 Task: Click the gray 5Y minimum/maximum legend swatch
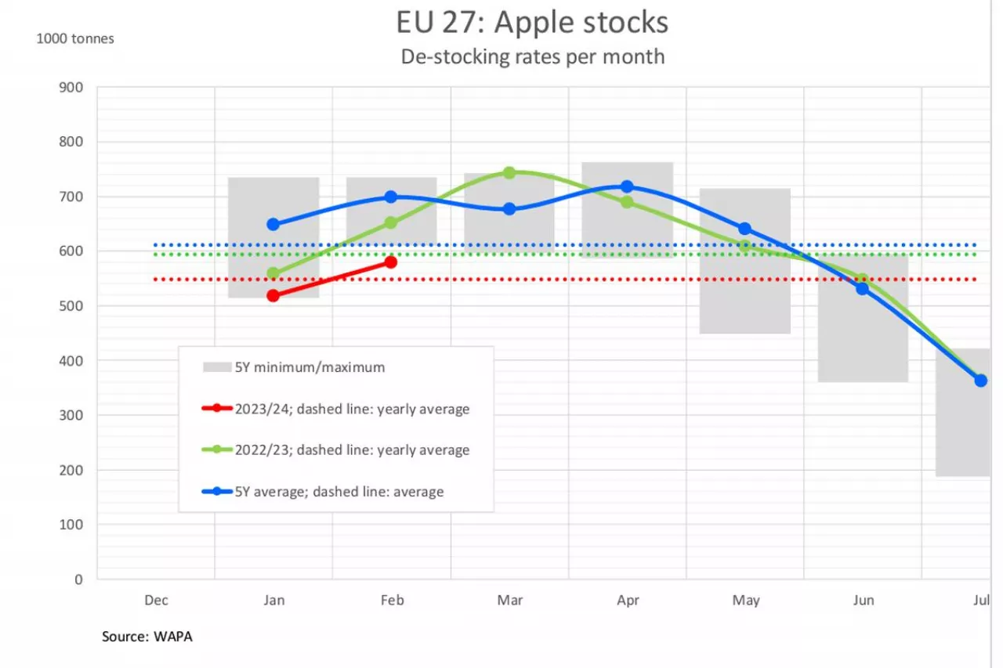(x=217, y=367)
